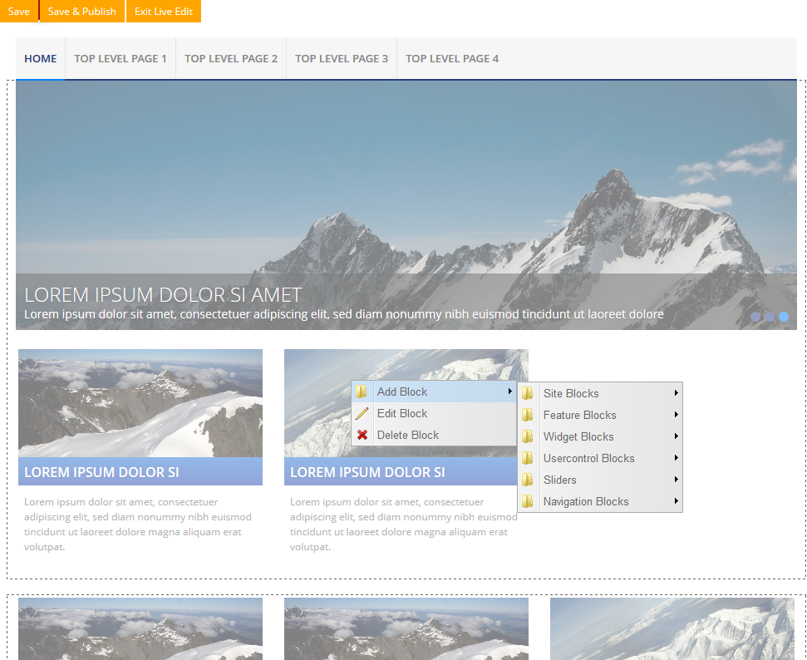This screenshot has width=807, height=660.
Task: Click the first feature LOREM IPSUM DOLOR SI title
Action: pyautogui.click(x=101, y=472)
